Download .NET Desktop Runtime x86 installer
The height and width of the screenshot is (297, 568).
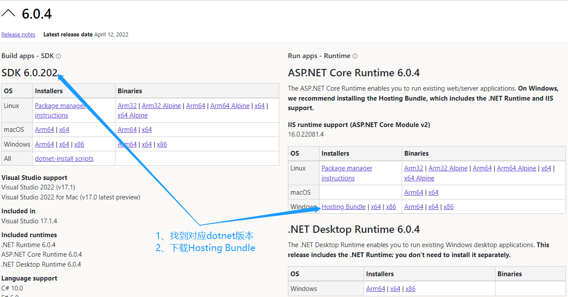(x=410, y=289)
